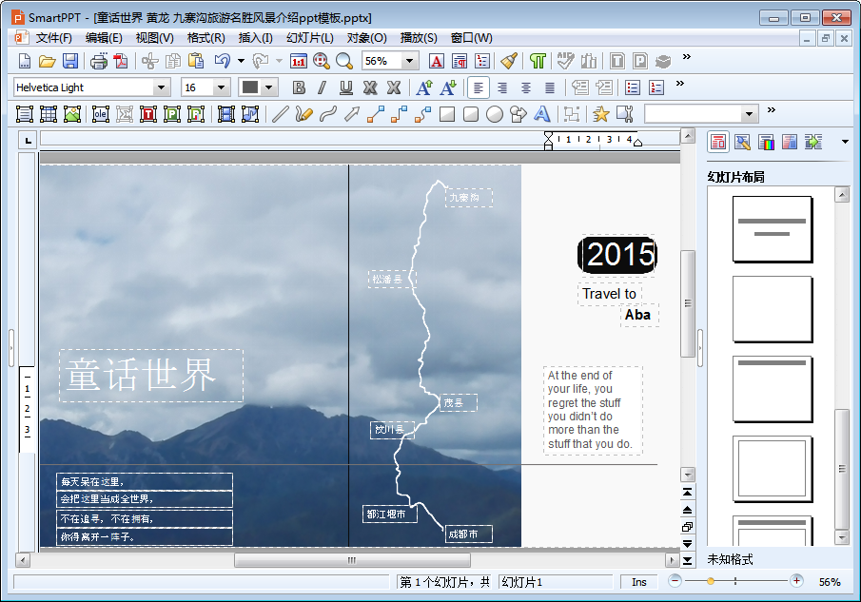Open the Helvetica Light font dropdown
Image resolution: width=861 pixels, height=602 pixels.
coord(162,87)
